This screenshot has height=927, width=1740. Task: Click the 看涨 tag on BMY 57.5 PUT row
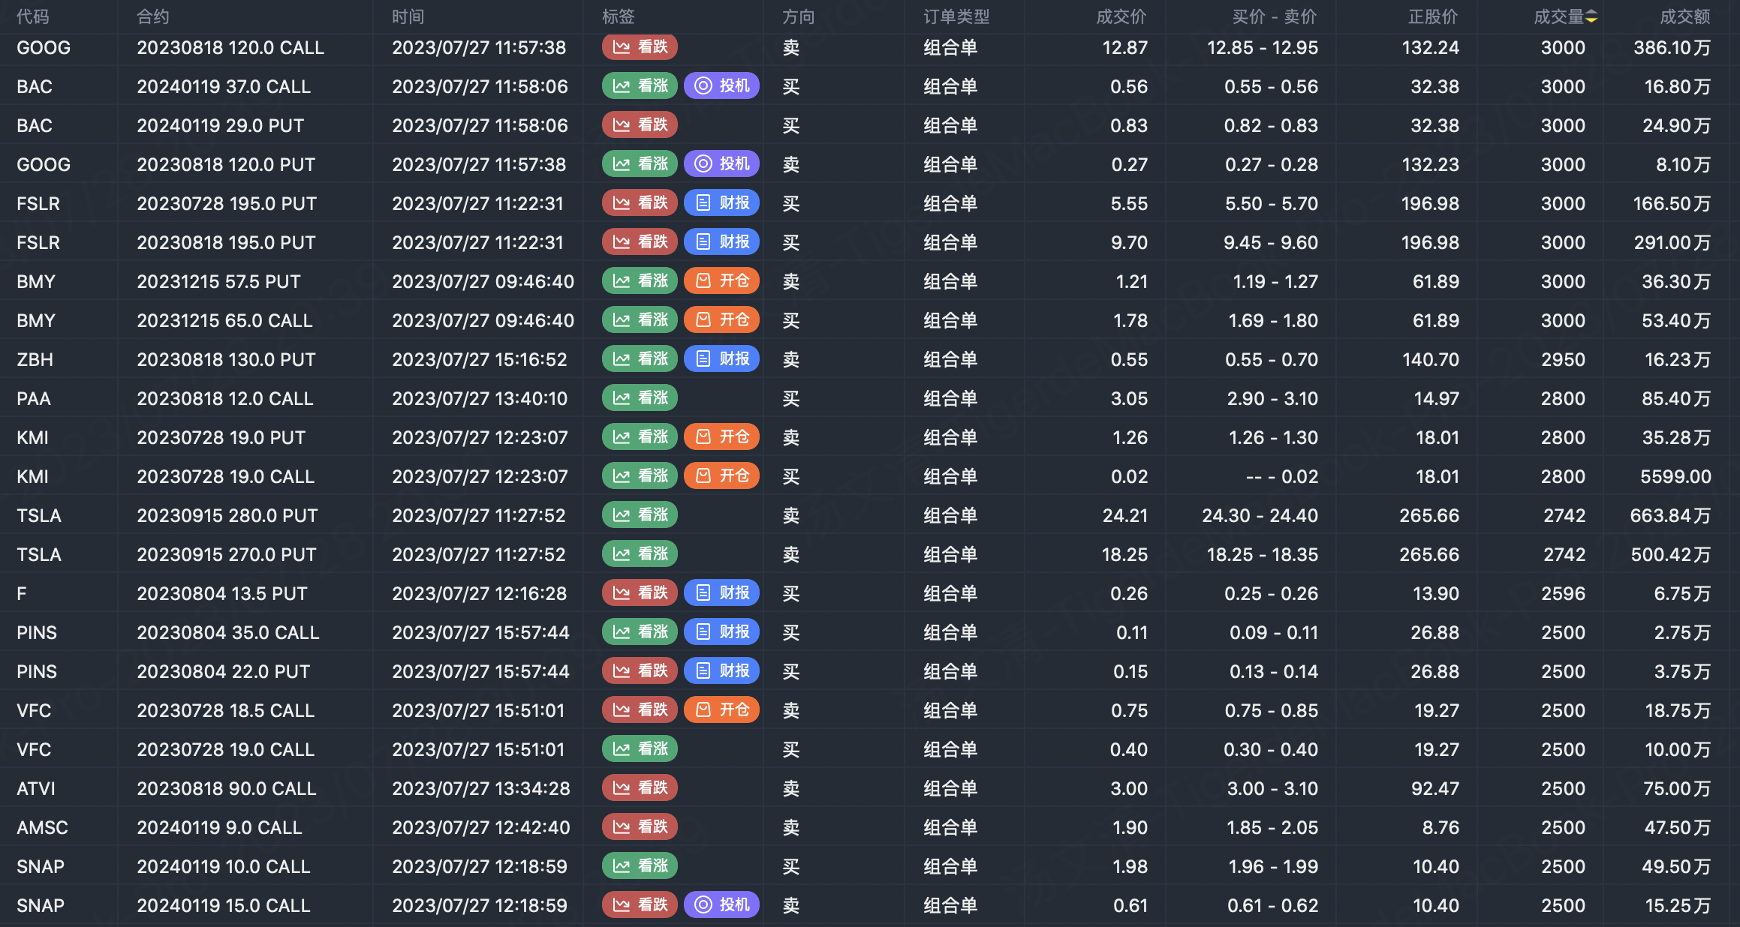tap(640, 281)
